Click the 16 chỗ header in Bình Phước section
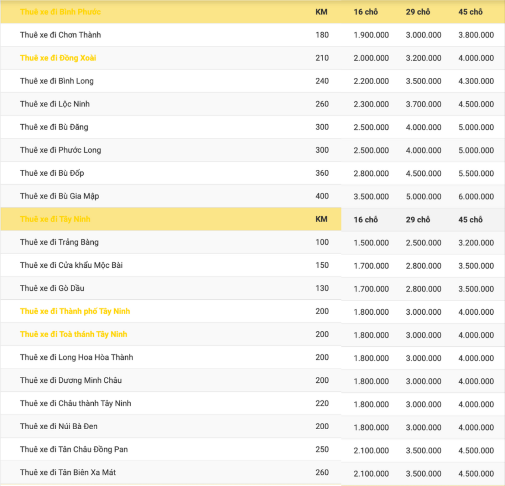 click(365, 12)
